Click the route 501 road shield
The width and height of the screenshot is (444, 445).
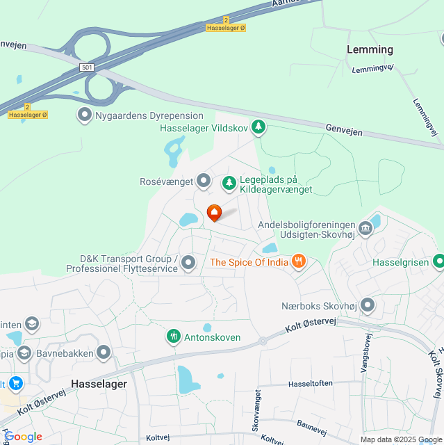[x=87, y=67]
